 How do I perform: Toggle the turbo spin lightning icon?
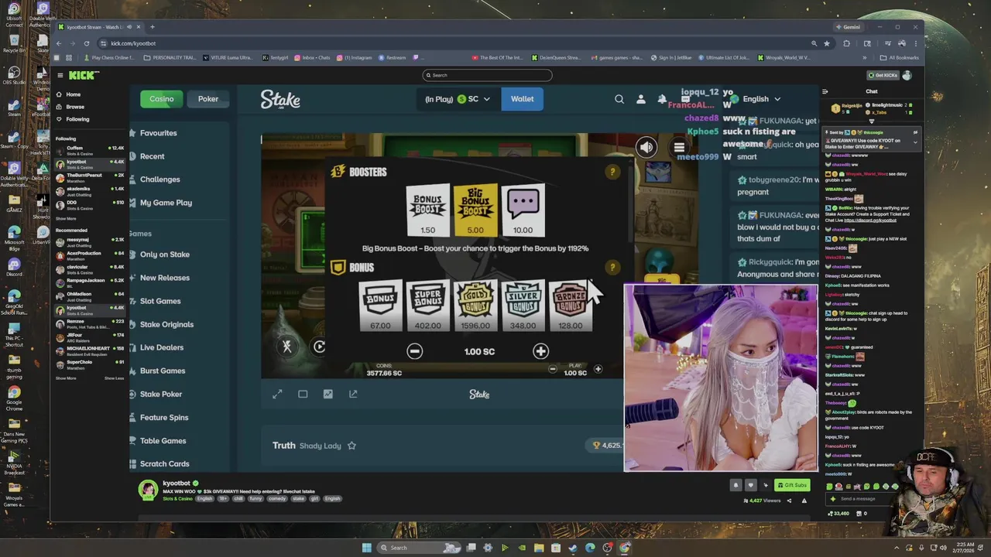[286, 347]
